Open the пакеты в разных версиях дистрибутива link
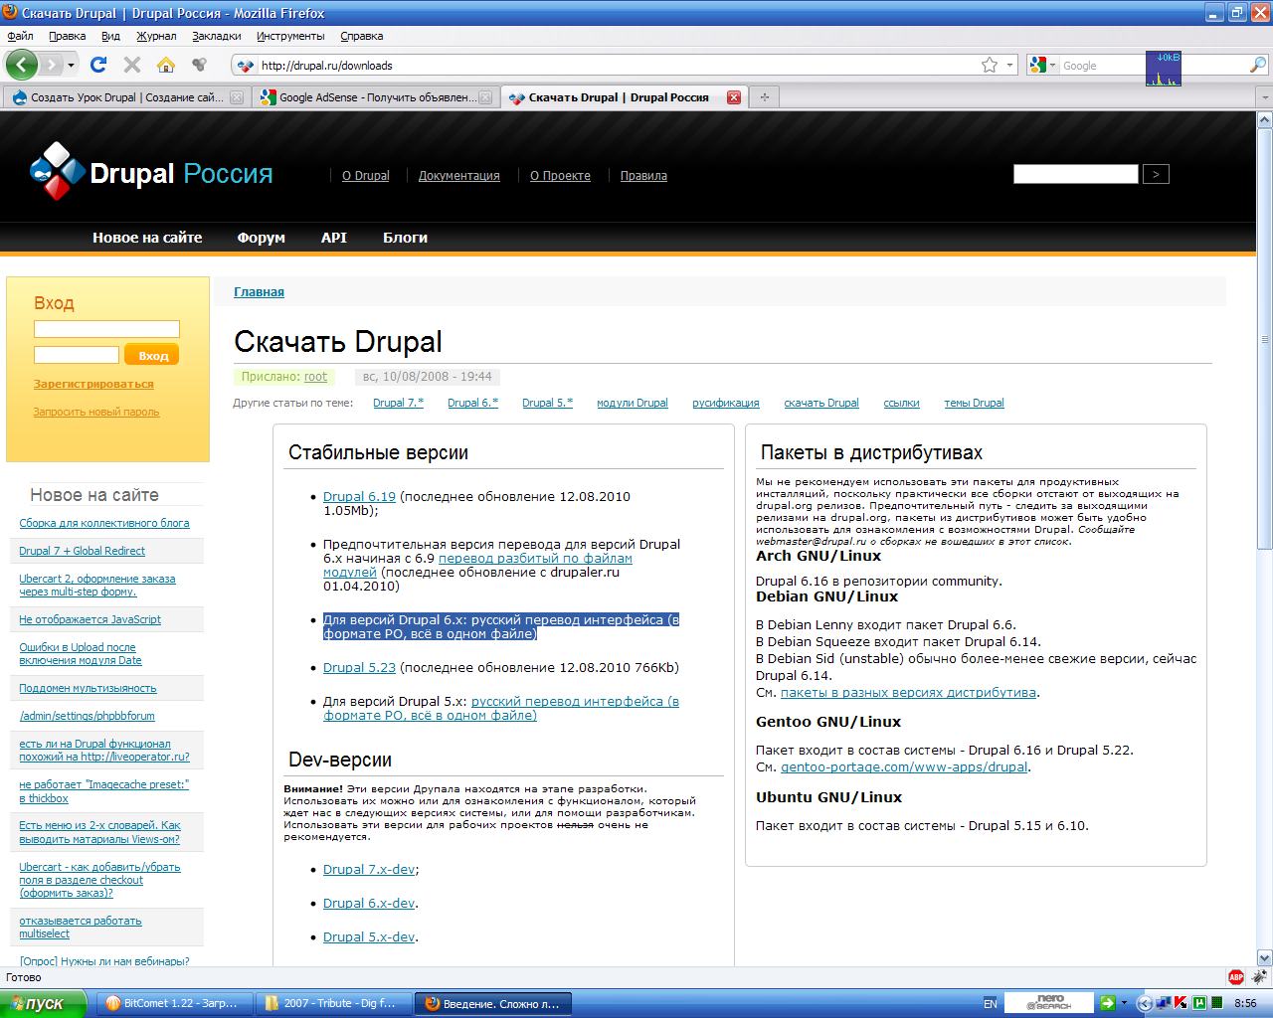The width and height of the screenshot is (1273, 1018). pyautogui.click(x=908, y=692)
